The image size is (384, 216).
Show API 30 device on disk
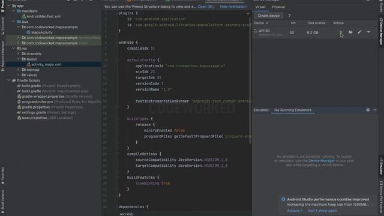350,32
